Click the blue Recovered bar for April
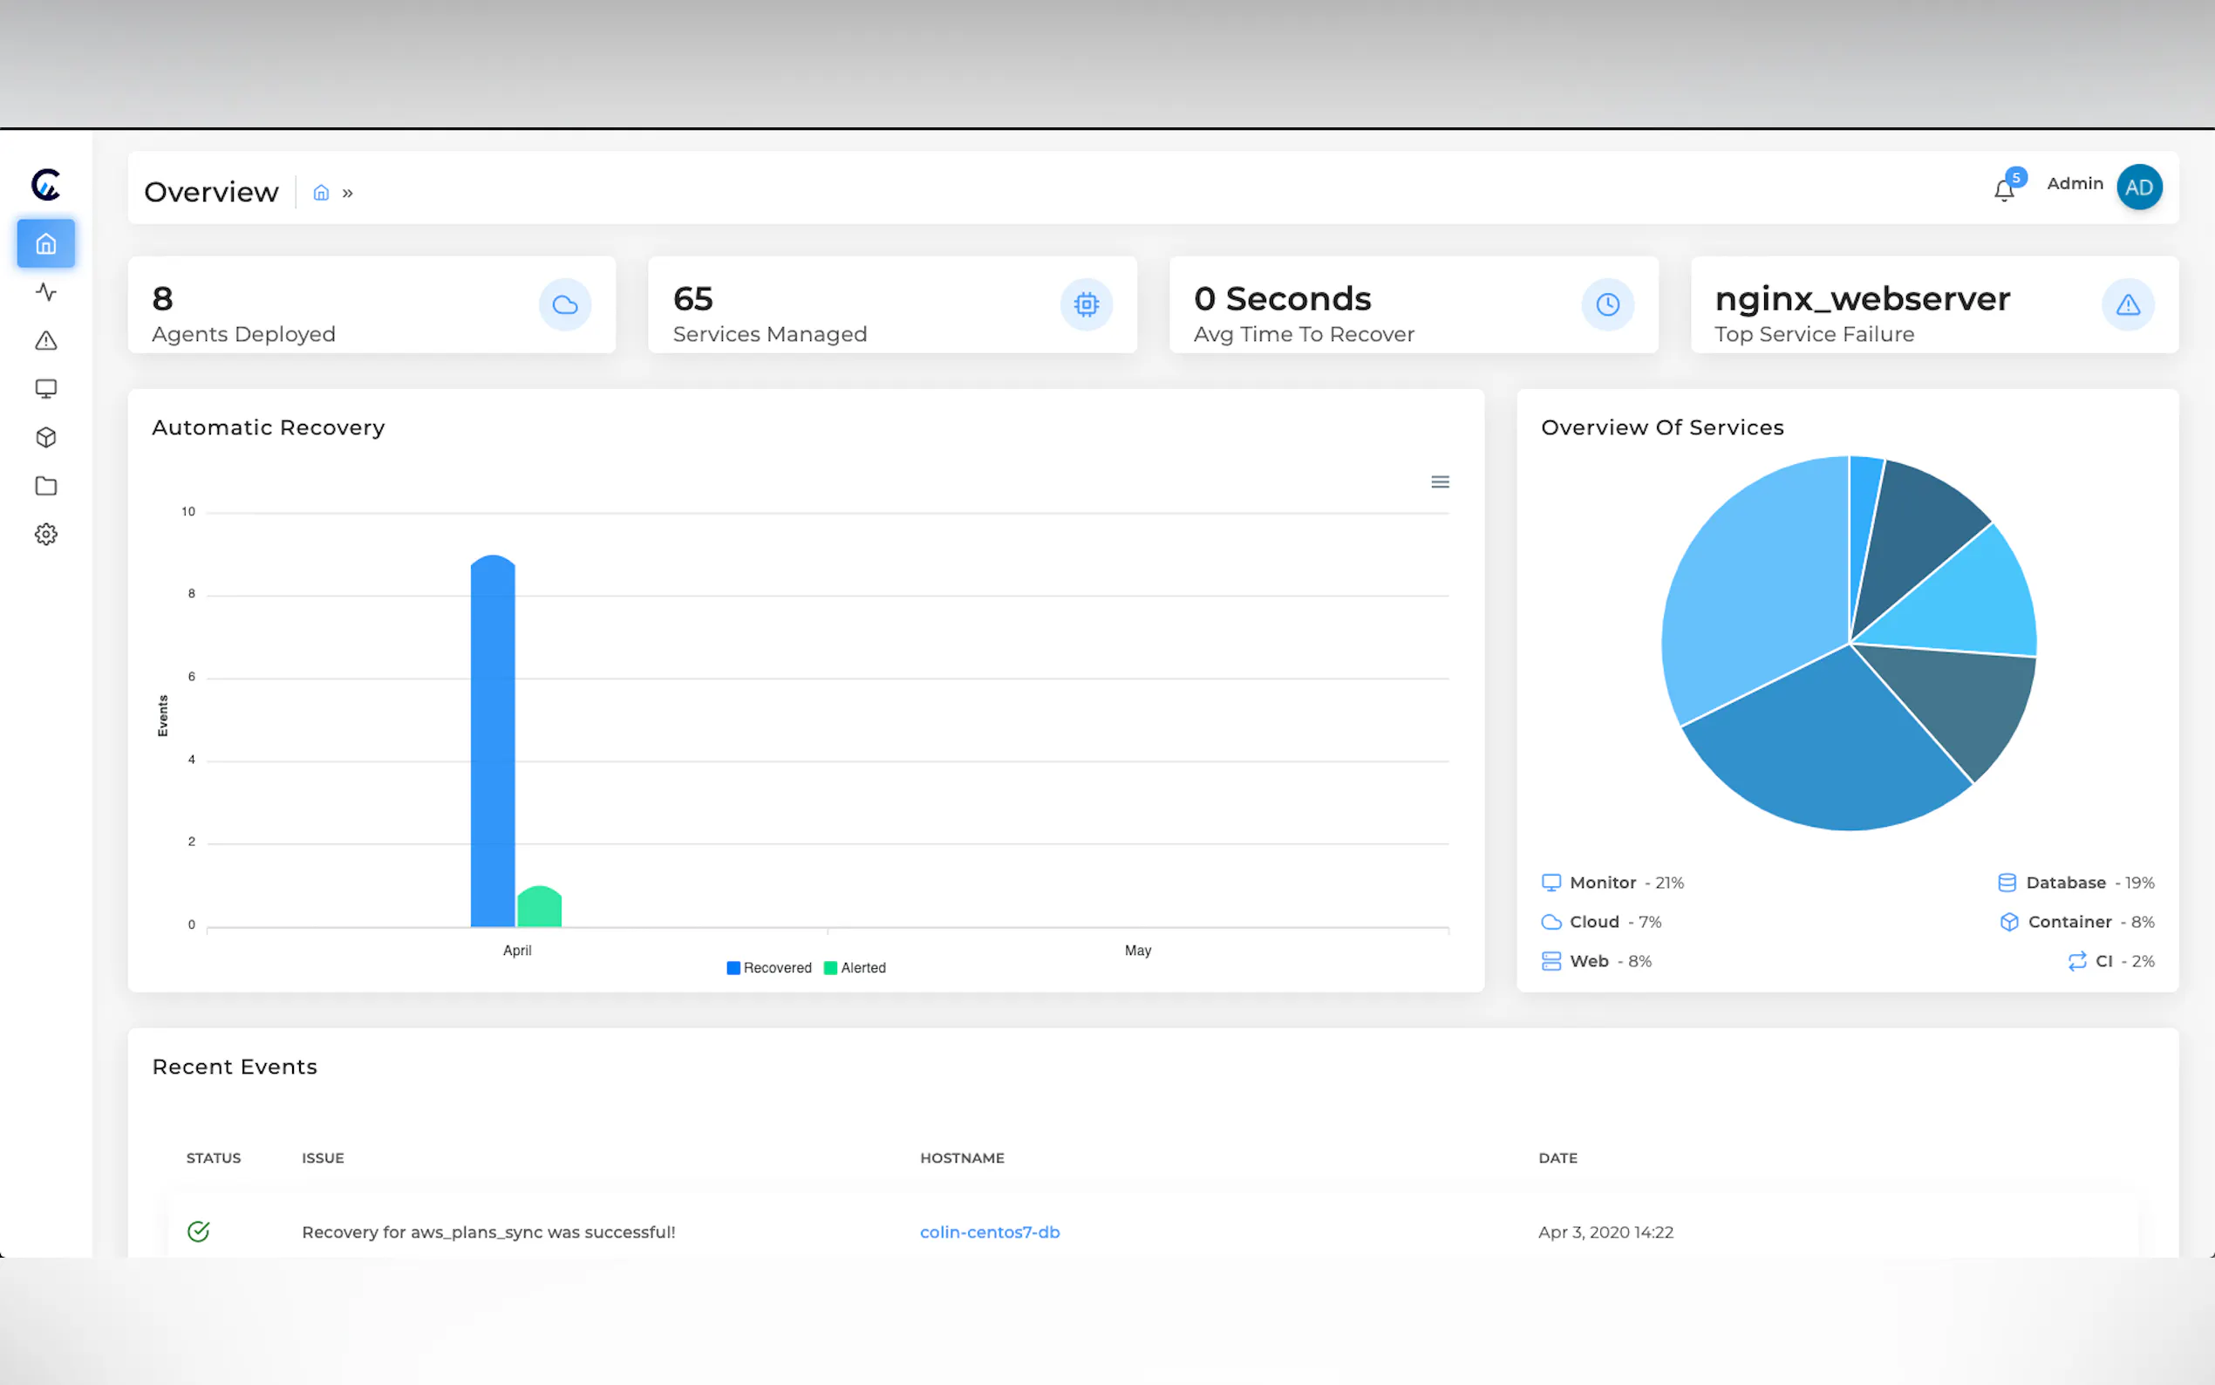Viewport: 2215px width, 1385px height. [x=493, y=741]
